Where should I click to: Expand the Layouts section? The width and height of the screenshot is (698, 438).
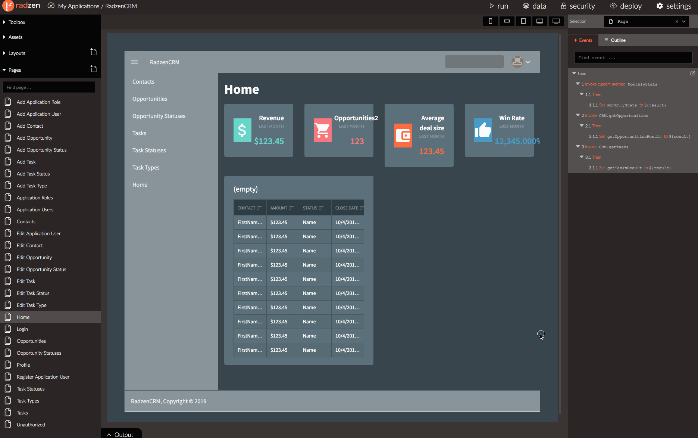(4, 53)
